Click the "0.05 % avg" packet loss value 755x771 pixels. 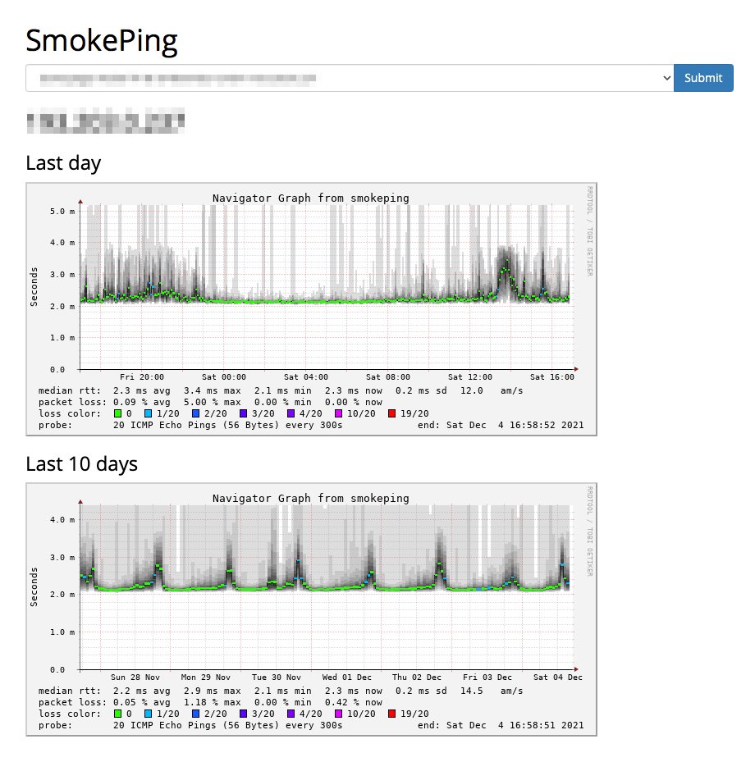coord(142,702)
